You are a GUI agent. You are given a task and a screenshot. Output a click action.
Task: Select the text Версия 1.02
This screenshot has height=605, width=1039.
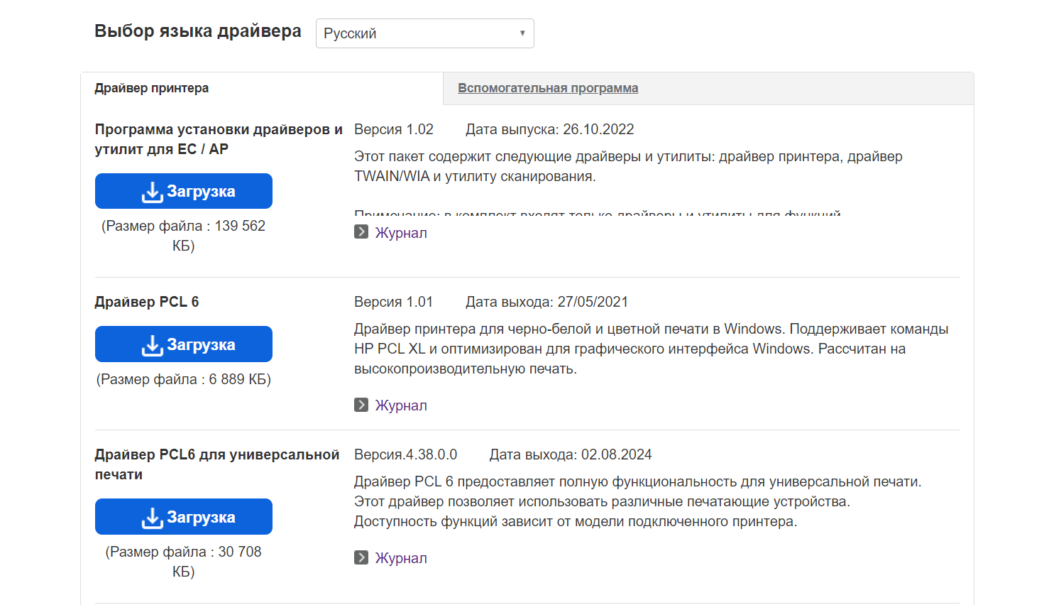394,129
